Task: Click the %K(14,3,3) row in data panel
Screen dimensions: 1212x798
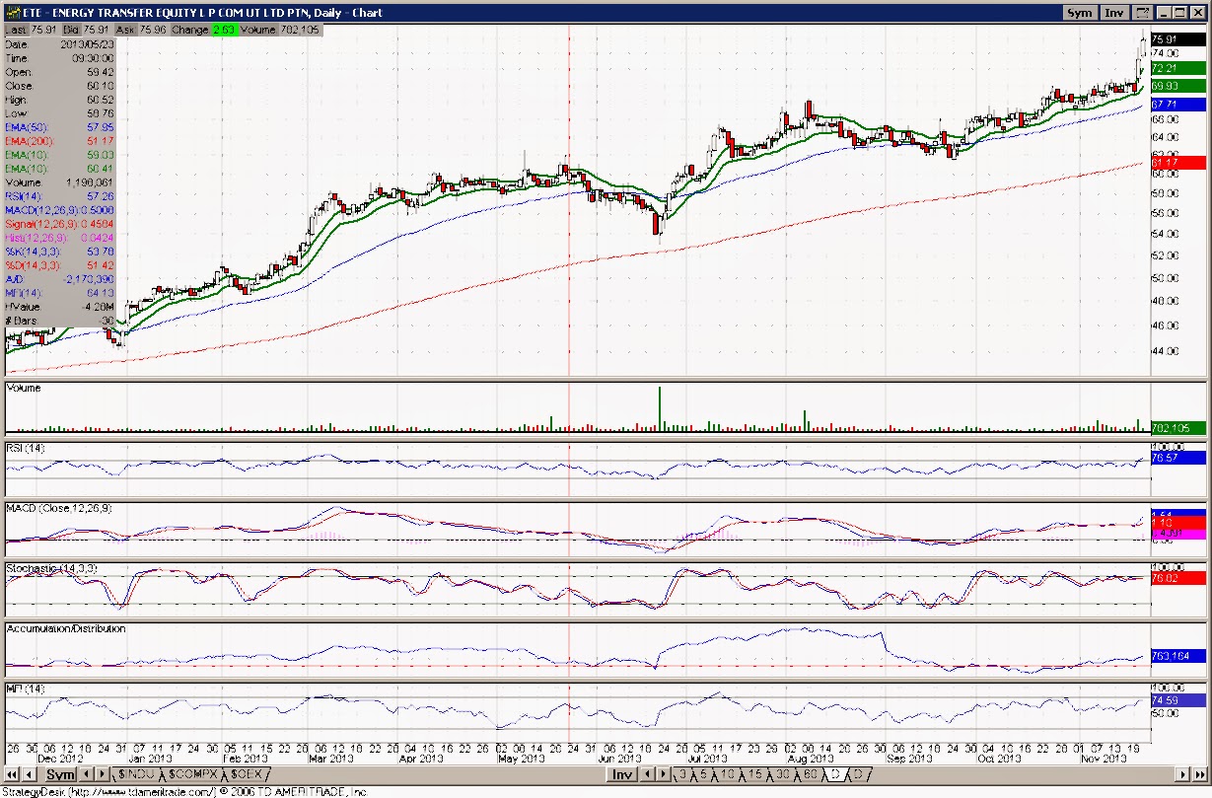Action: 59,252
